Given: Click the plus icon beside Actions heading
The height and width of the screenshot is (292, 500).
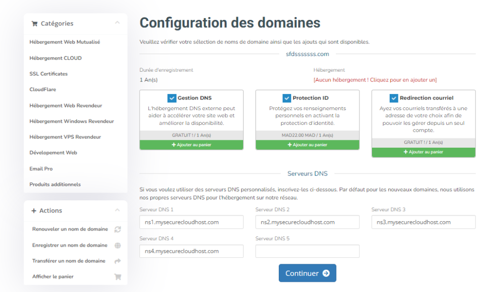Looking at the screenshot, I should [34, 211].
